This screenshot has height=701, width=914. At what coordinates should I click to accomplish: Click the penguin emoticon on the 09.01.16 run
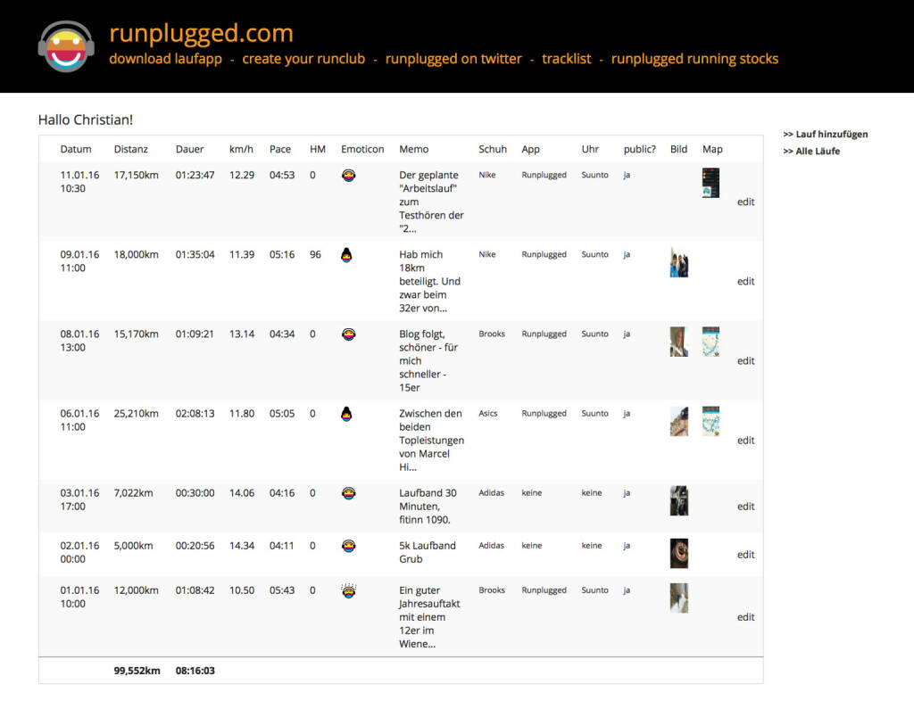click(x=348, y=253)
